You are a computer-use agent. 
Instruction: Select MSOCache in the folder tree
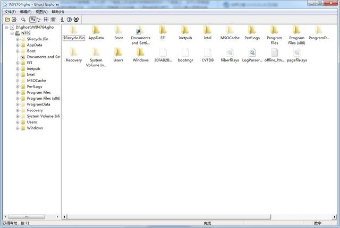click(x=37, y=81)
